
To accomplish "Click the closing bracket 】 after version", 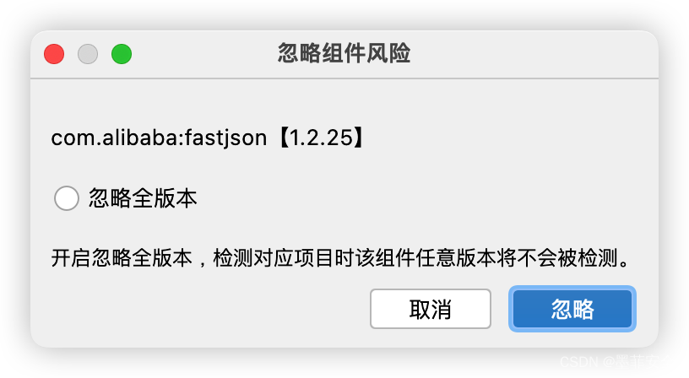I will pos(359,138).
